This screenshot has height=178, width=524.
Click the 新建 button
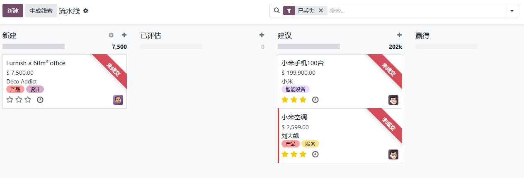pos(13,11)
